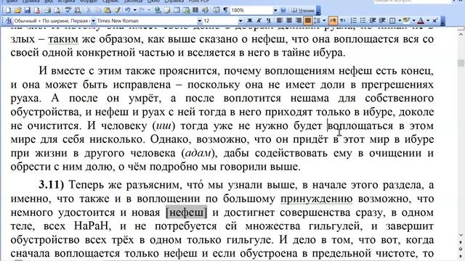Paste clipboard contents
This screenshot has height=261, width=465.
[108, 10]
